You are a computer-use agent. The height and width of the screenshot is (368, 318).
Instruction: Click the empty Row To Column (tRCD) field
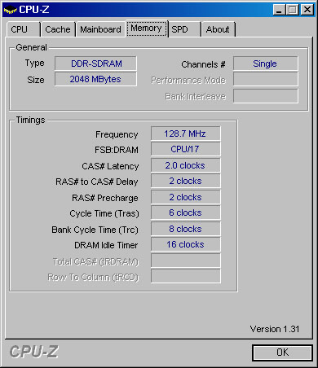coord(186,276)
